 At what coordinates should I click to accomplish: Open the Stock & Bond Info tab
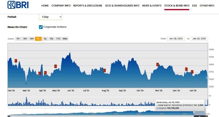177,6
